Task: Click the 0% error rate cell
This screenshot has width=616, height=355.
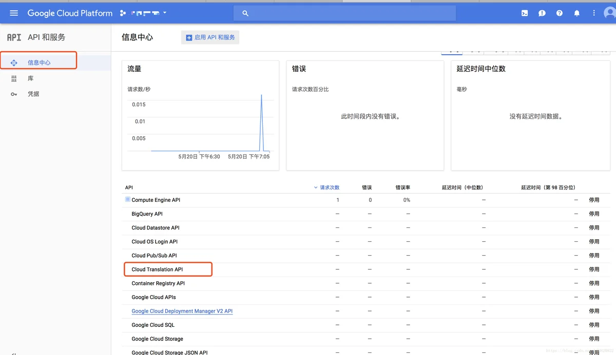Action: coord(407,200)
